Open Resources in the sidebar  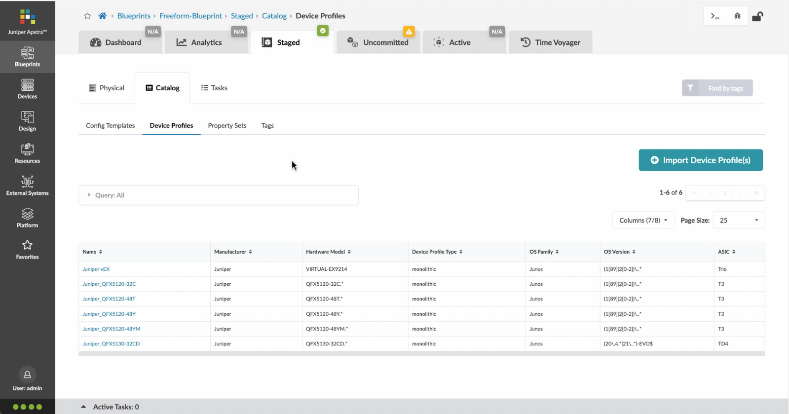(28, 153)
